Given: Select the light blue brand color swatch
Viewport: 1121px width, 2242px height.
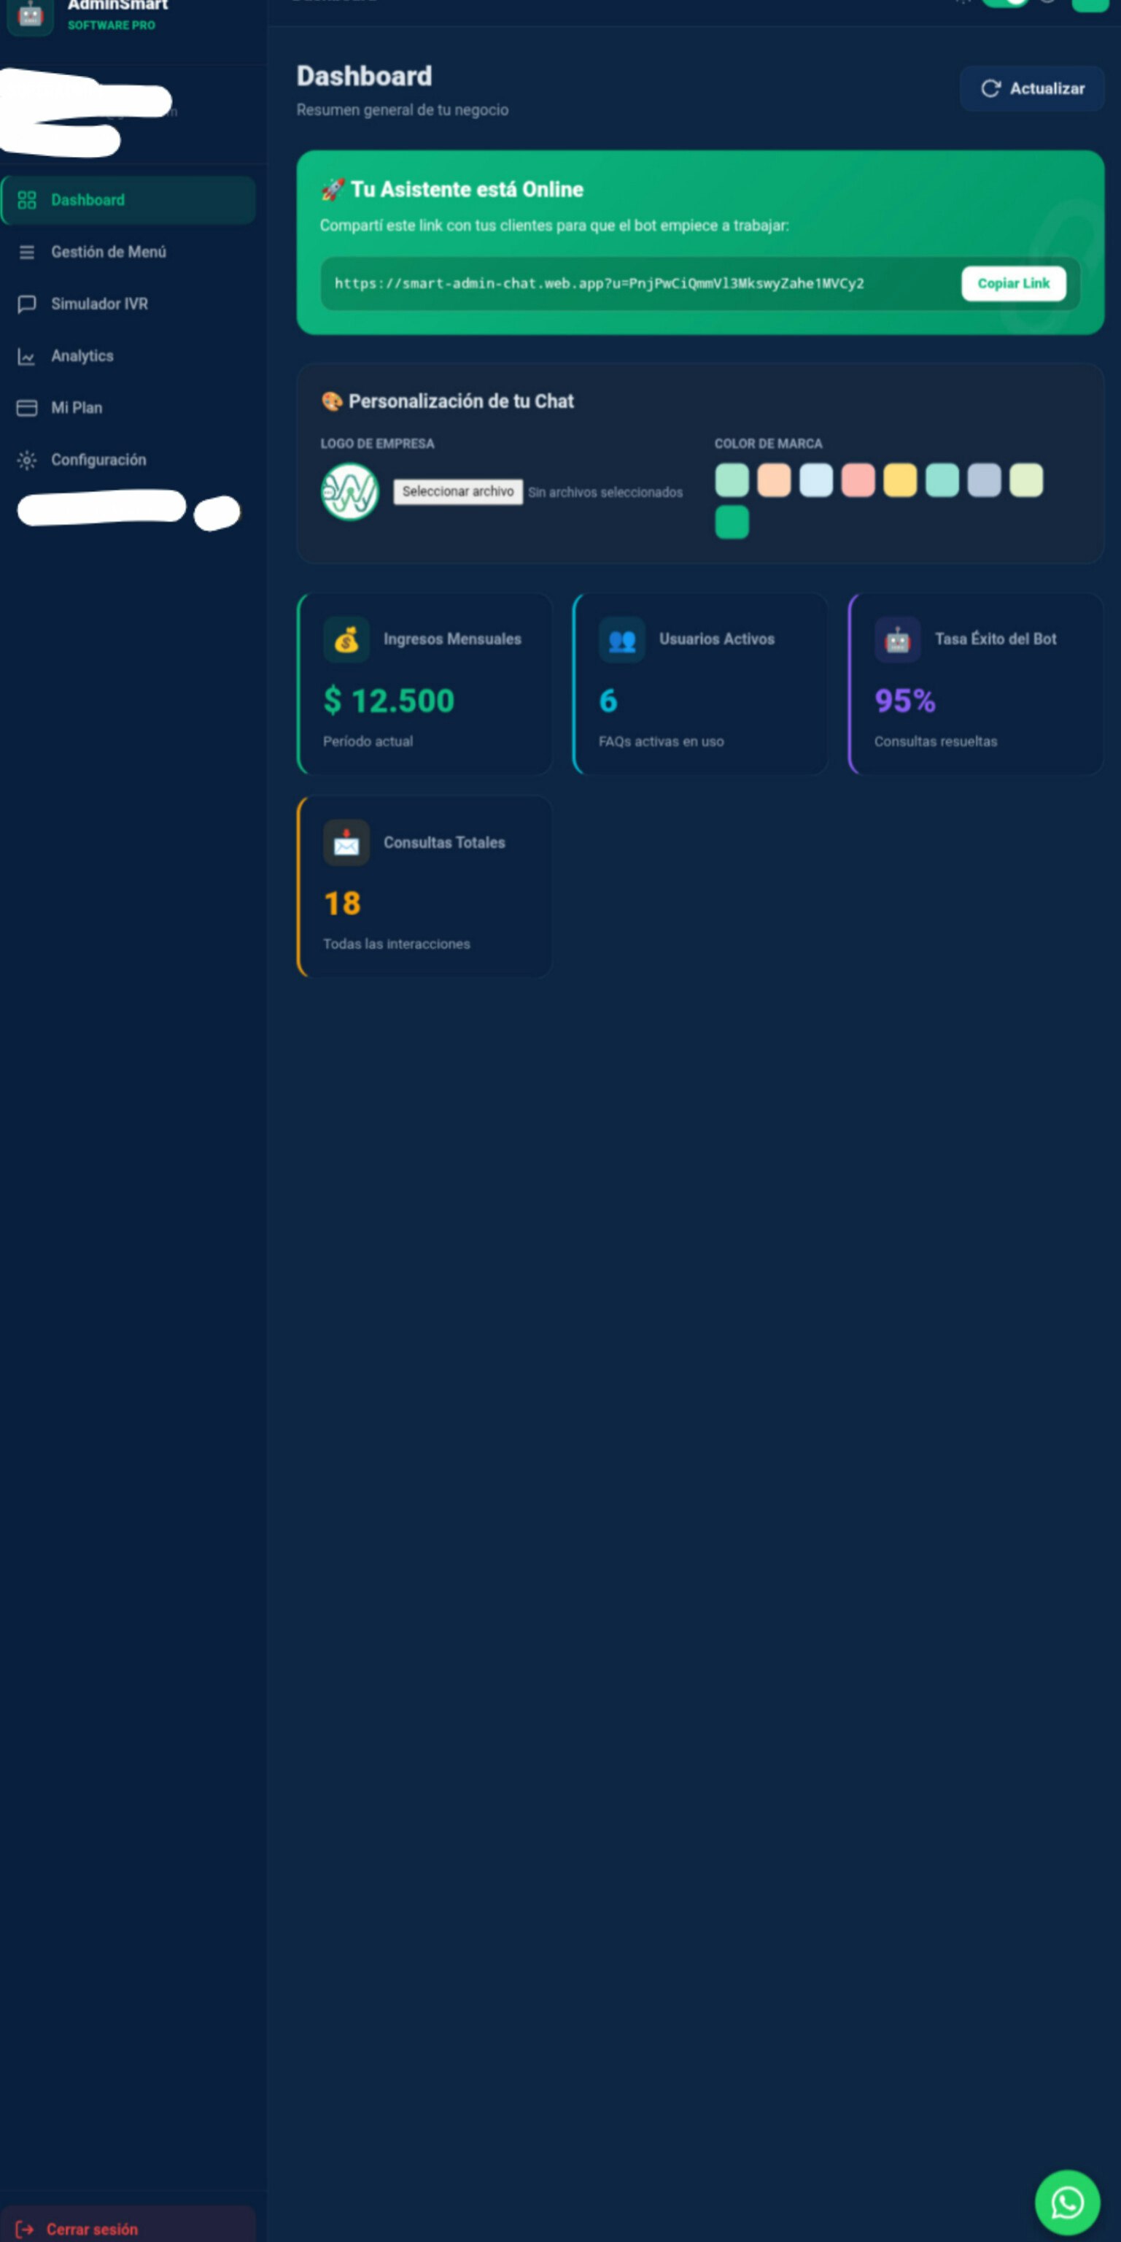Looking at the screenshot, I should click(815, 480).
